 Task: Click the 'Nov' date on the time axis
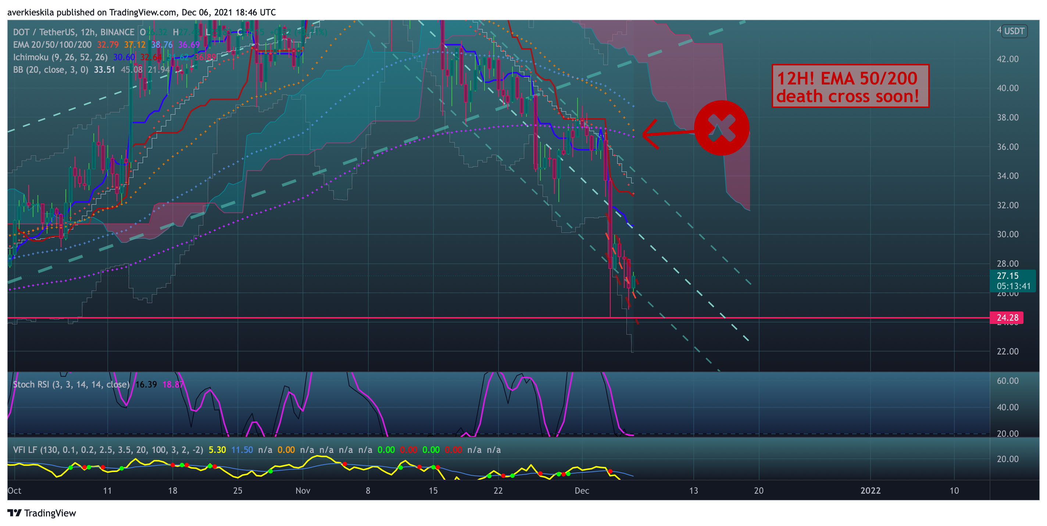(303, 491)
